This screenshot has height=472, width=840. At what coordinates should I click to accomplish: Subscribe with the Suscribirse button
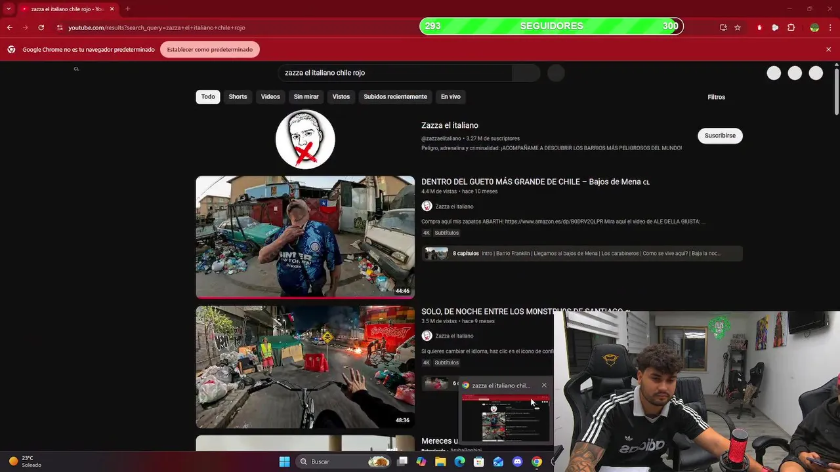(x=720, y=136)
